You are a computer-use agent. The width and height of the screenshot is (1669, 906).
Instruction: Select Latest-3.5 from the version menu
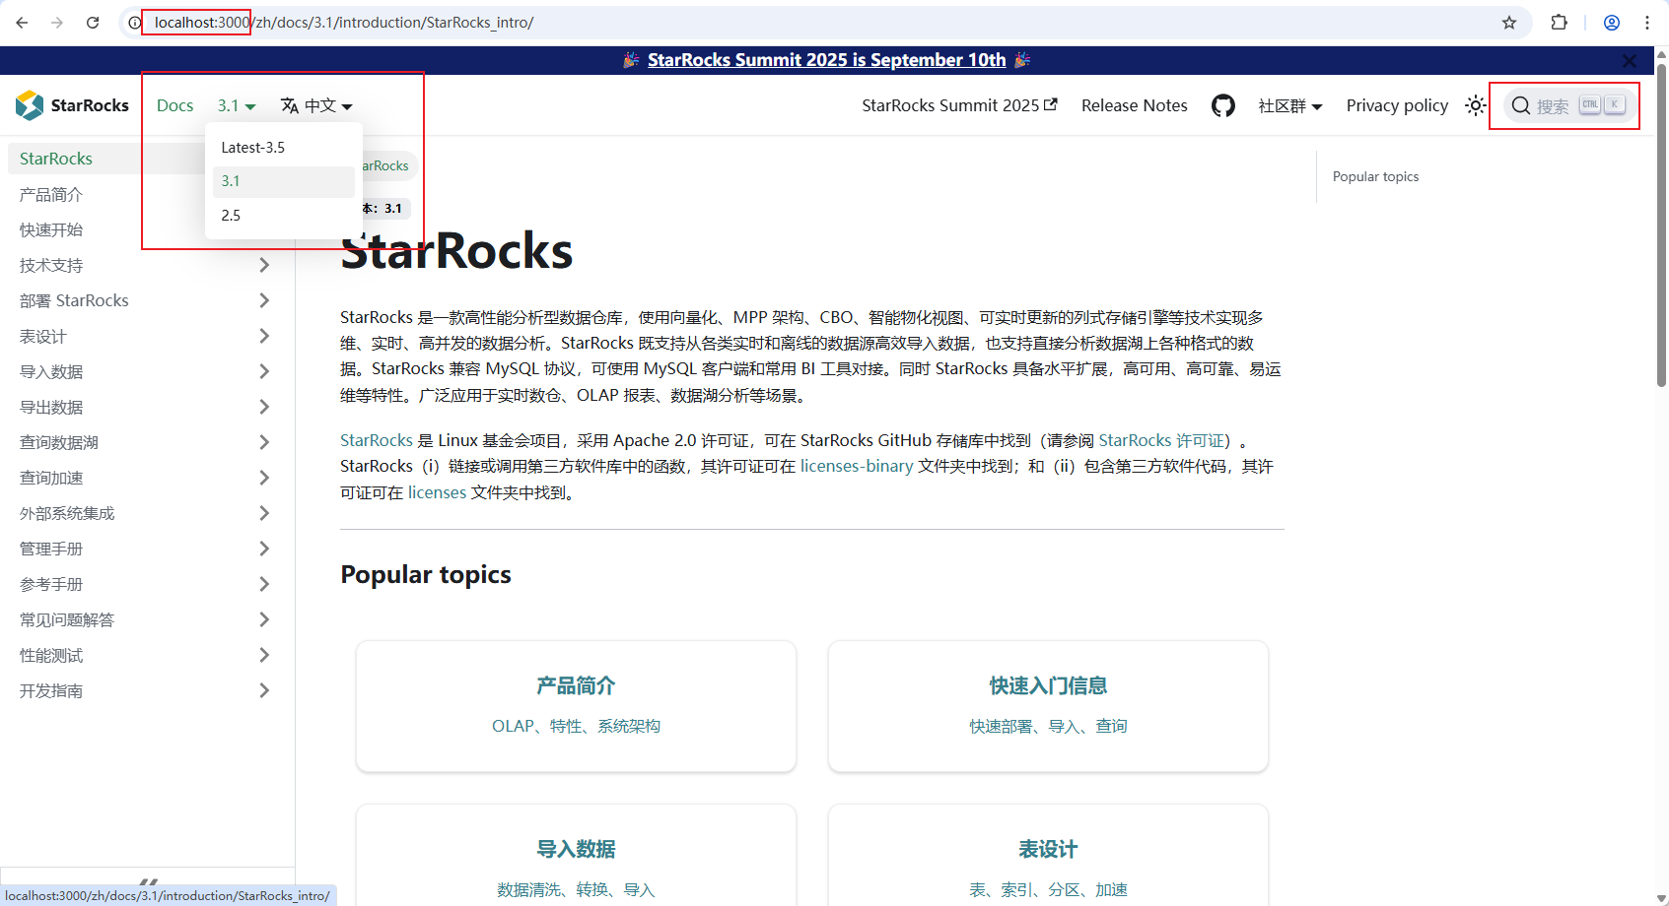284,148
